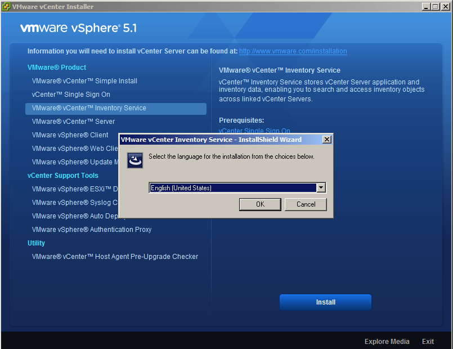Image resolution: width=453 pixels, height=349 pixels.
Task: Open the vmware.com/installation link
Action: click(293, 51)
